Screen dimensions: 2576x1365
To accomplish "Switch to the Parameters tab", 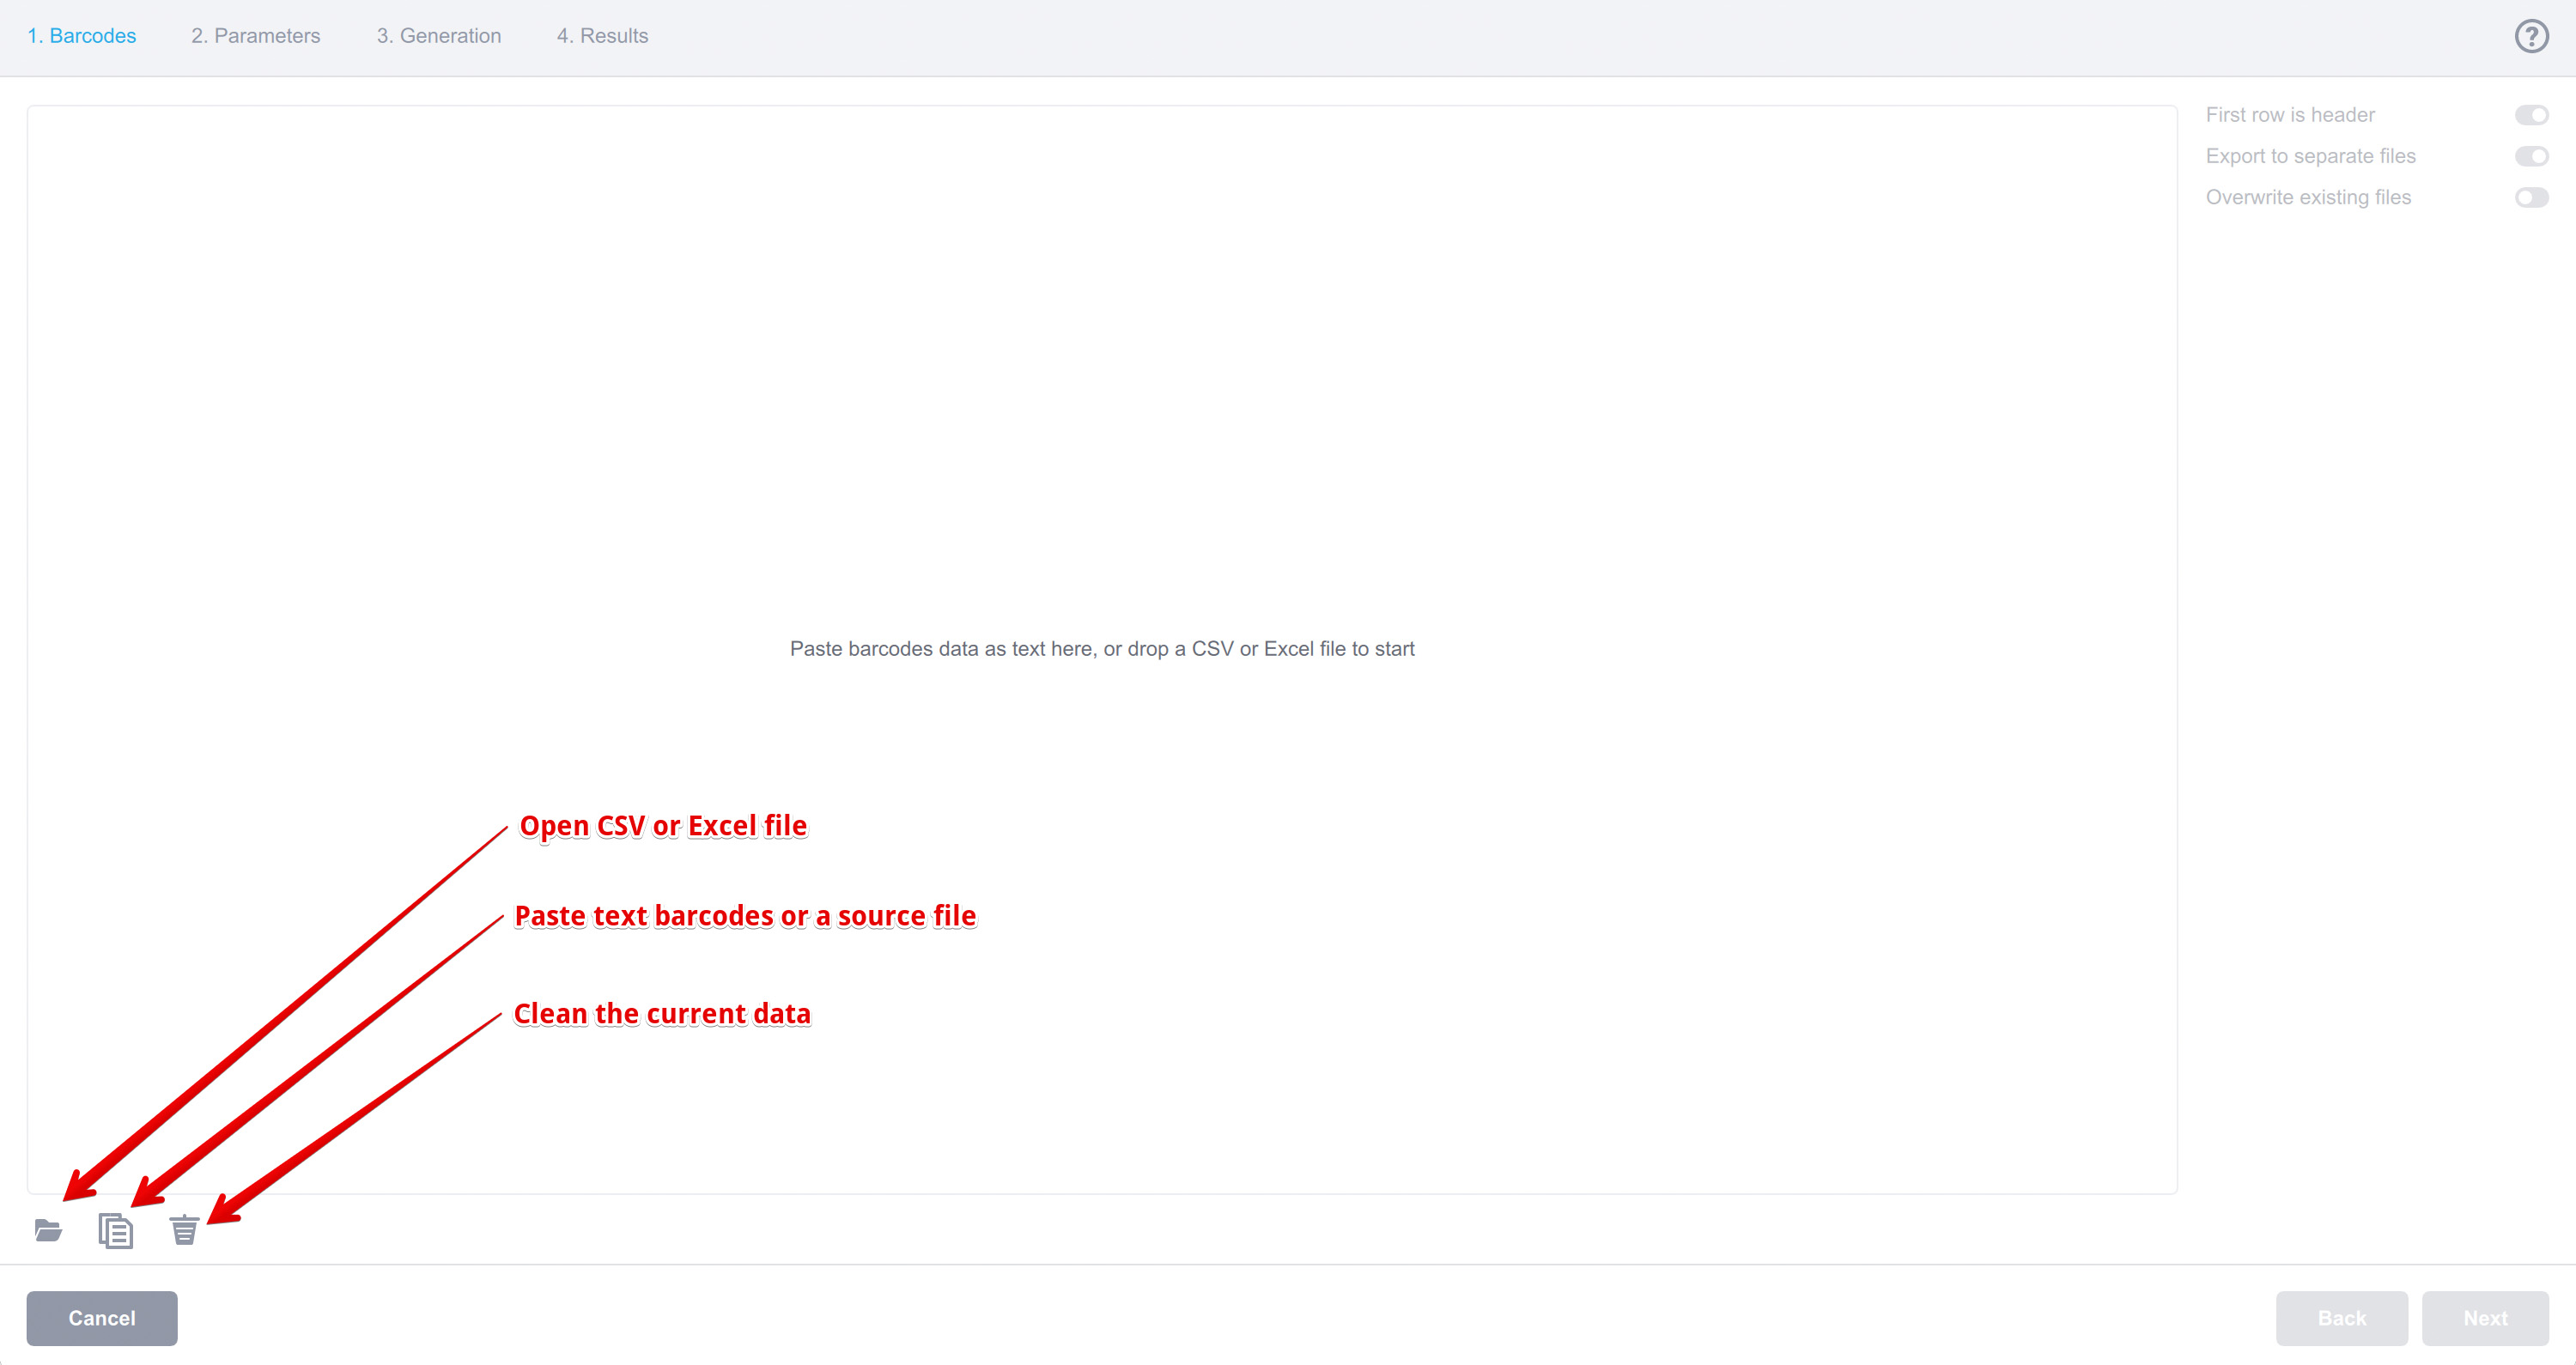I will coord(256,36).
